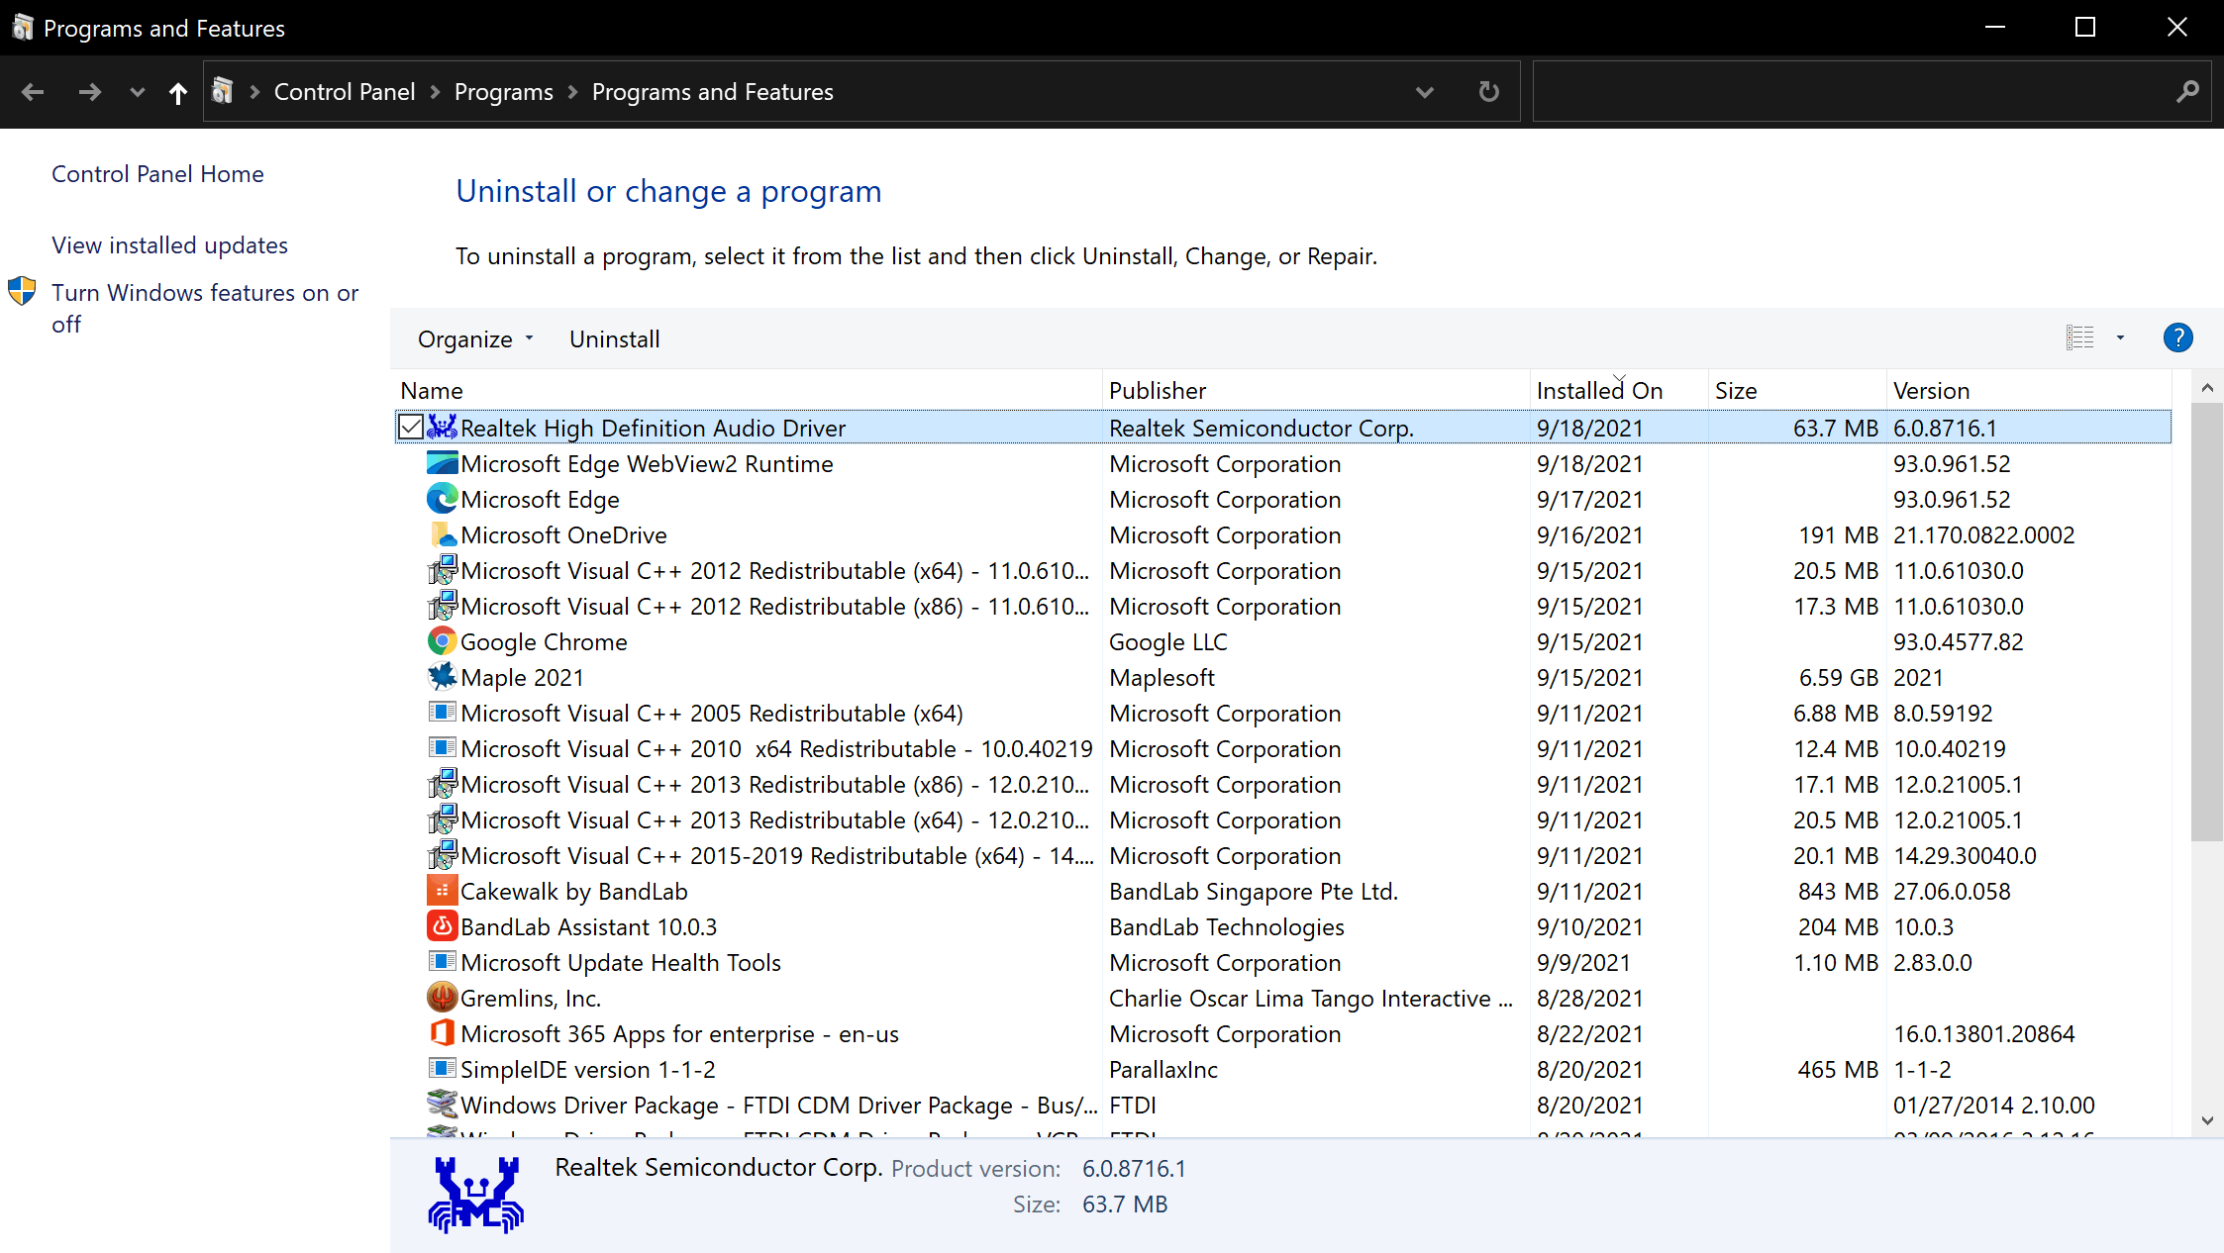Click the vertical scrollbar down arrow
Screen dimensions: 2224x1253
tap(2207, 1120)
